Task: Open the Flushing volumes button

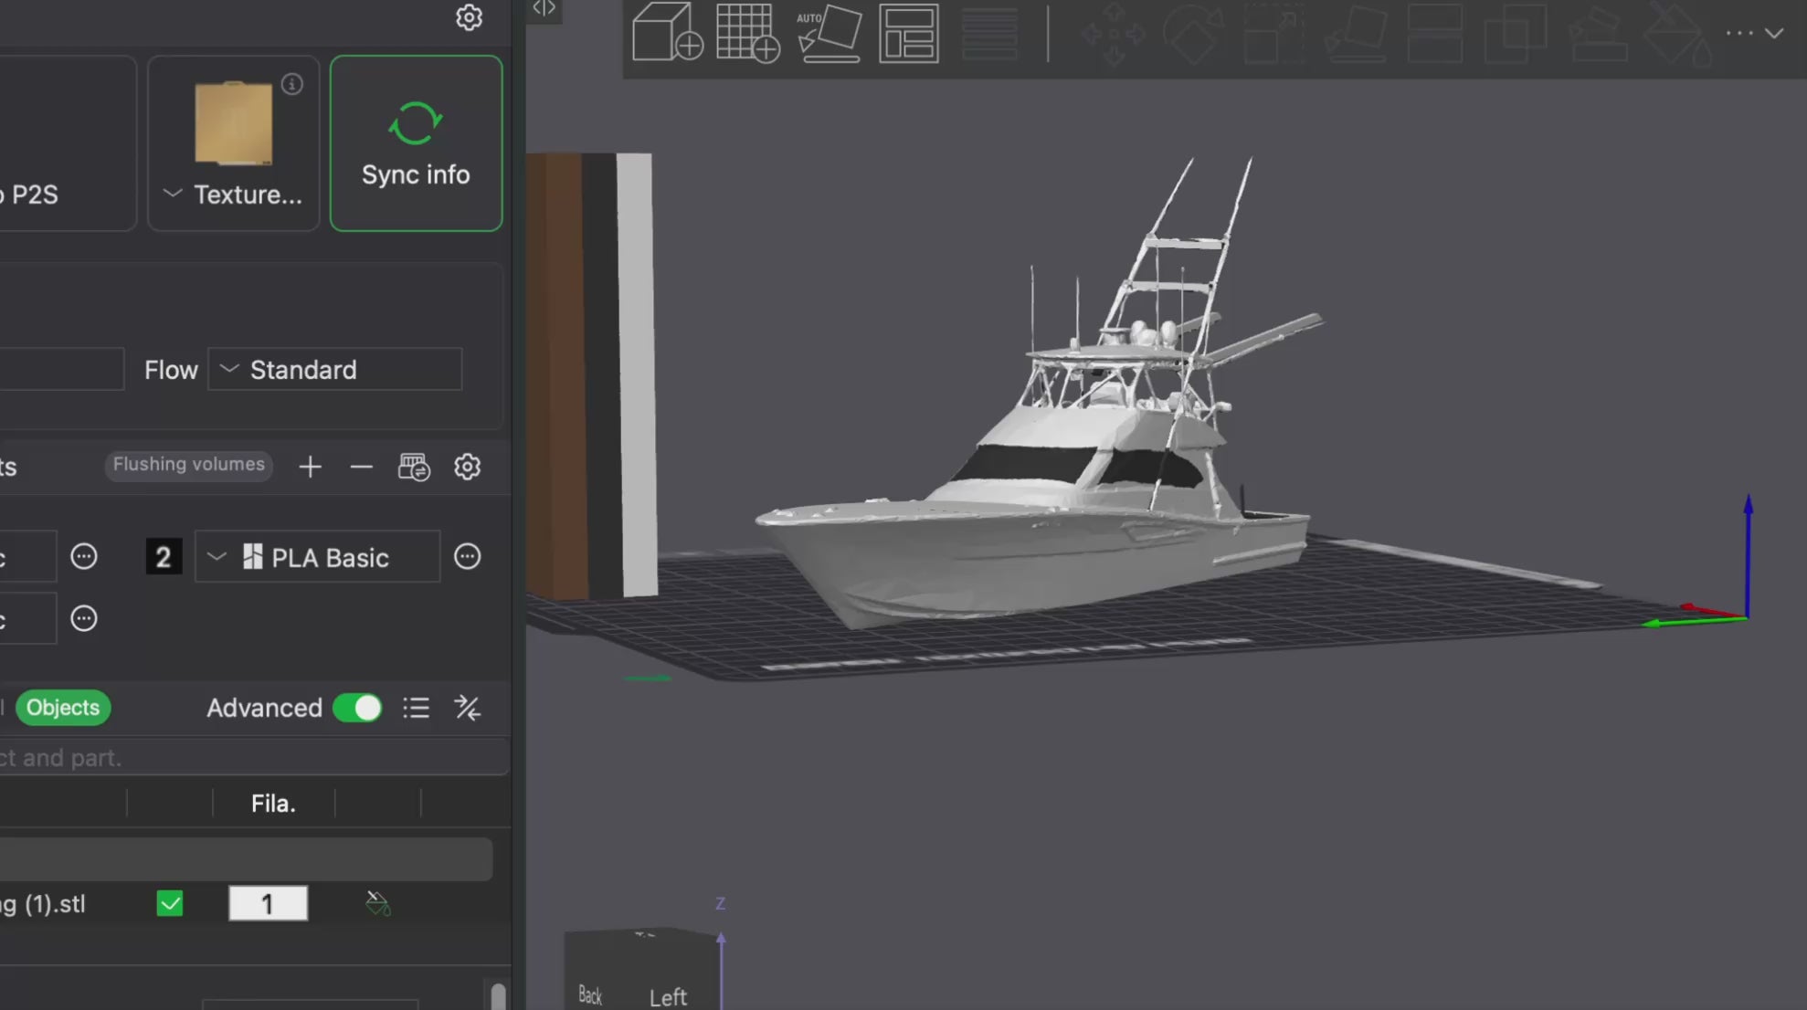Action: (x=188, y=465)
